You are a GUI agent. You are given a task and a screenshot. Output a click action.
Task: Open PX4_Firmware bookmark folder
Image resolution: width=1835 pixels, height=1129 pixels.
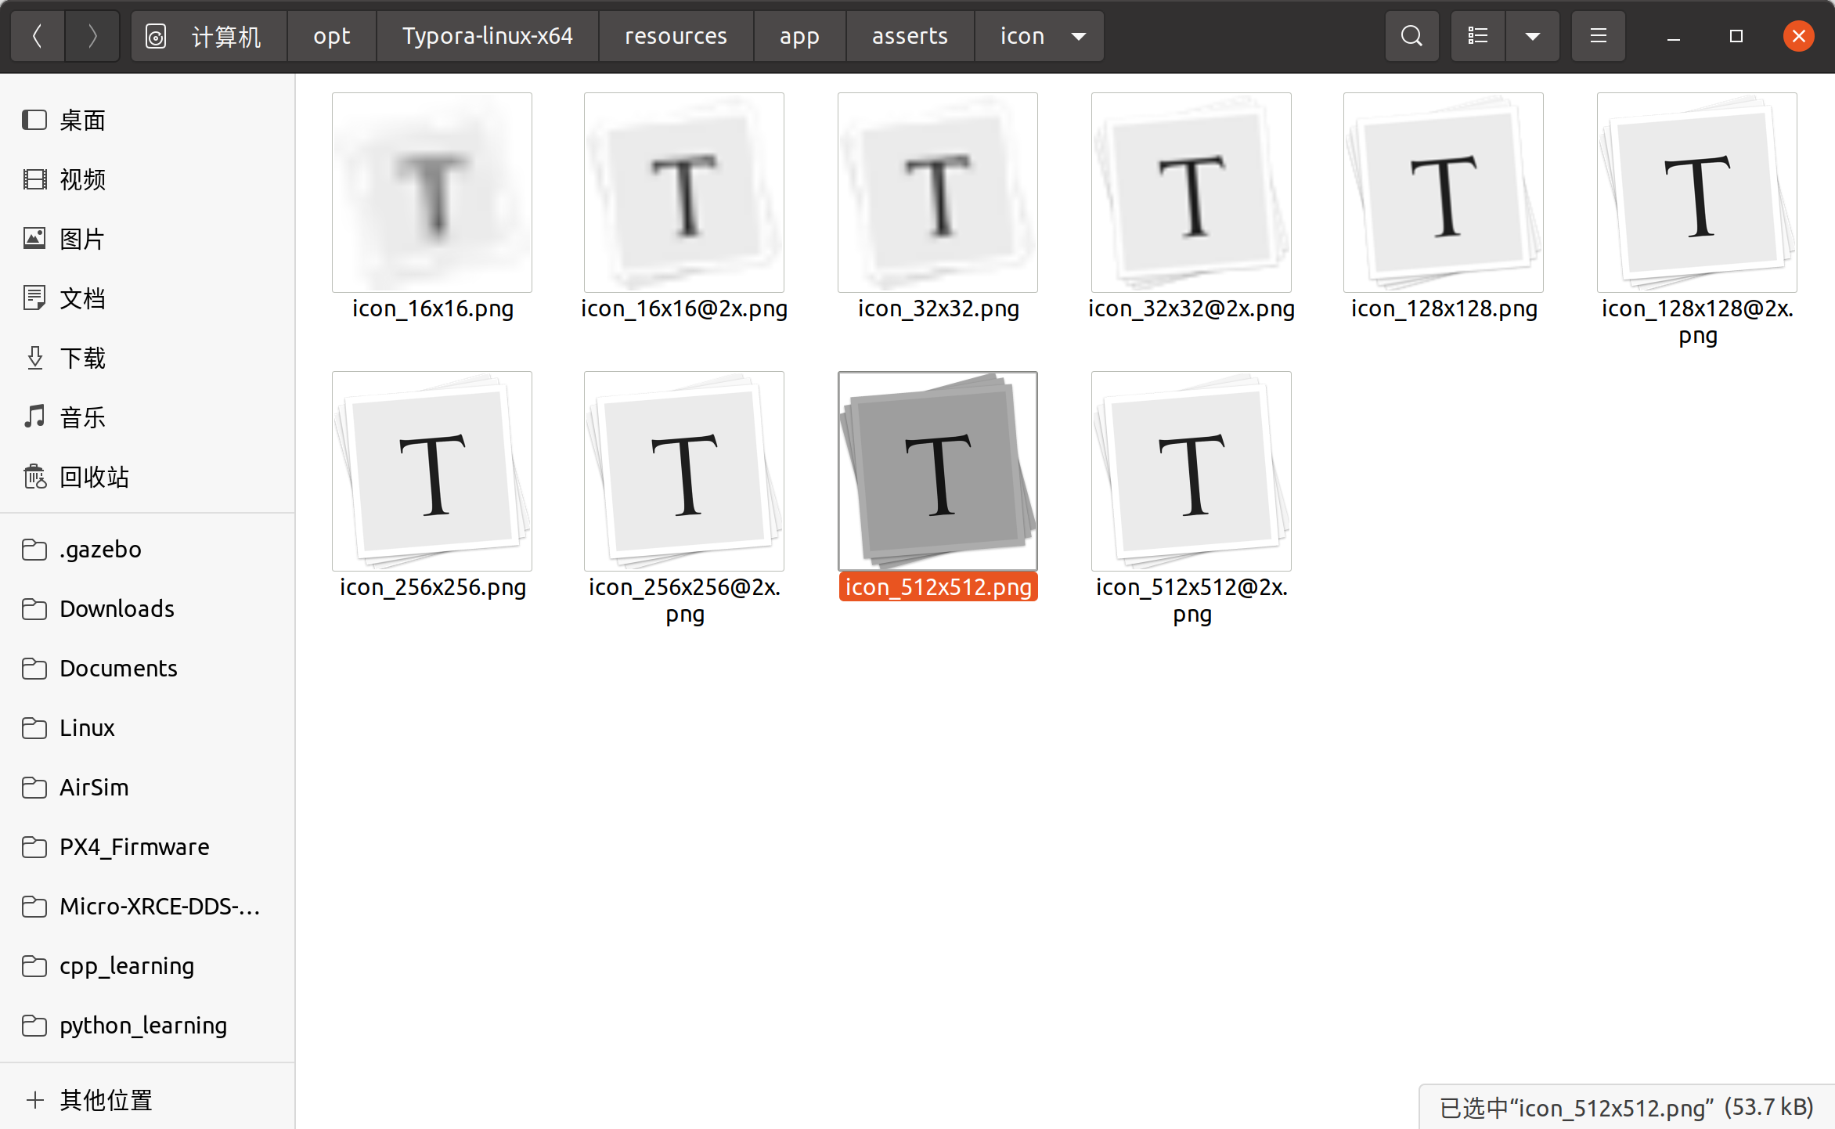pos(134,846)
